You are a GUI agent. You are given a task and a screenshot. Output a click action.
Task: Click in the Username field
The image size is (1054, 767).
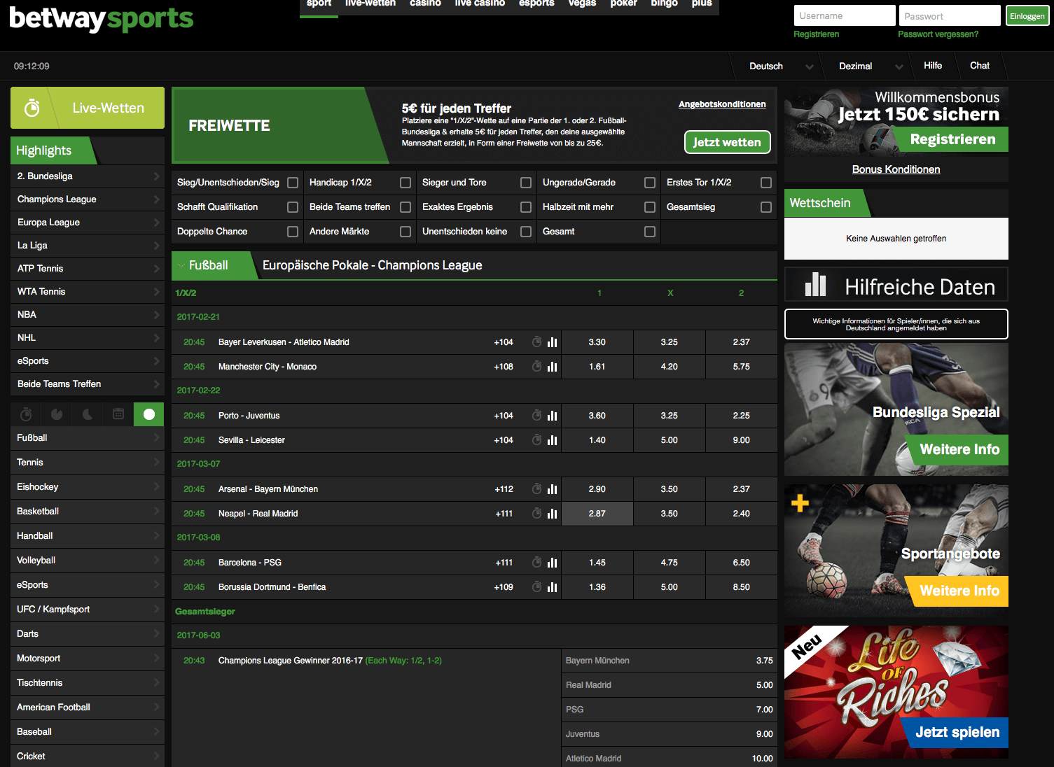tap(845, 15)
